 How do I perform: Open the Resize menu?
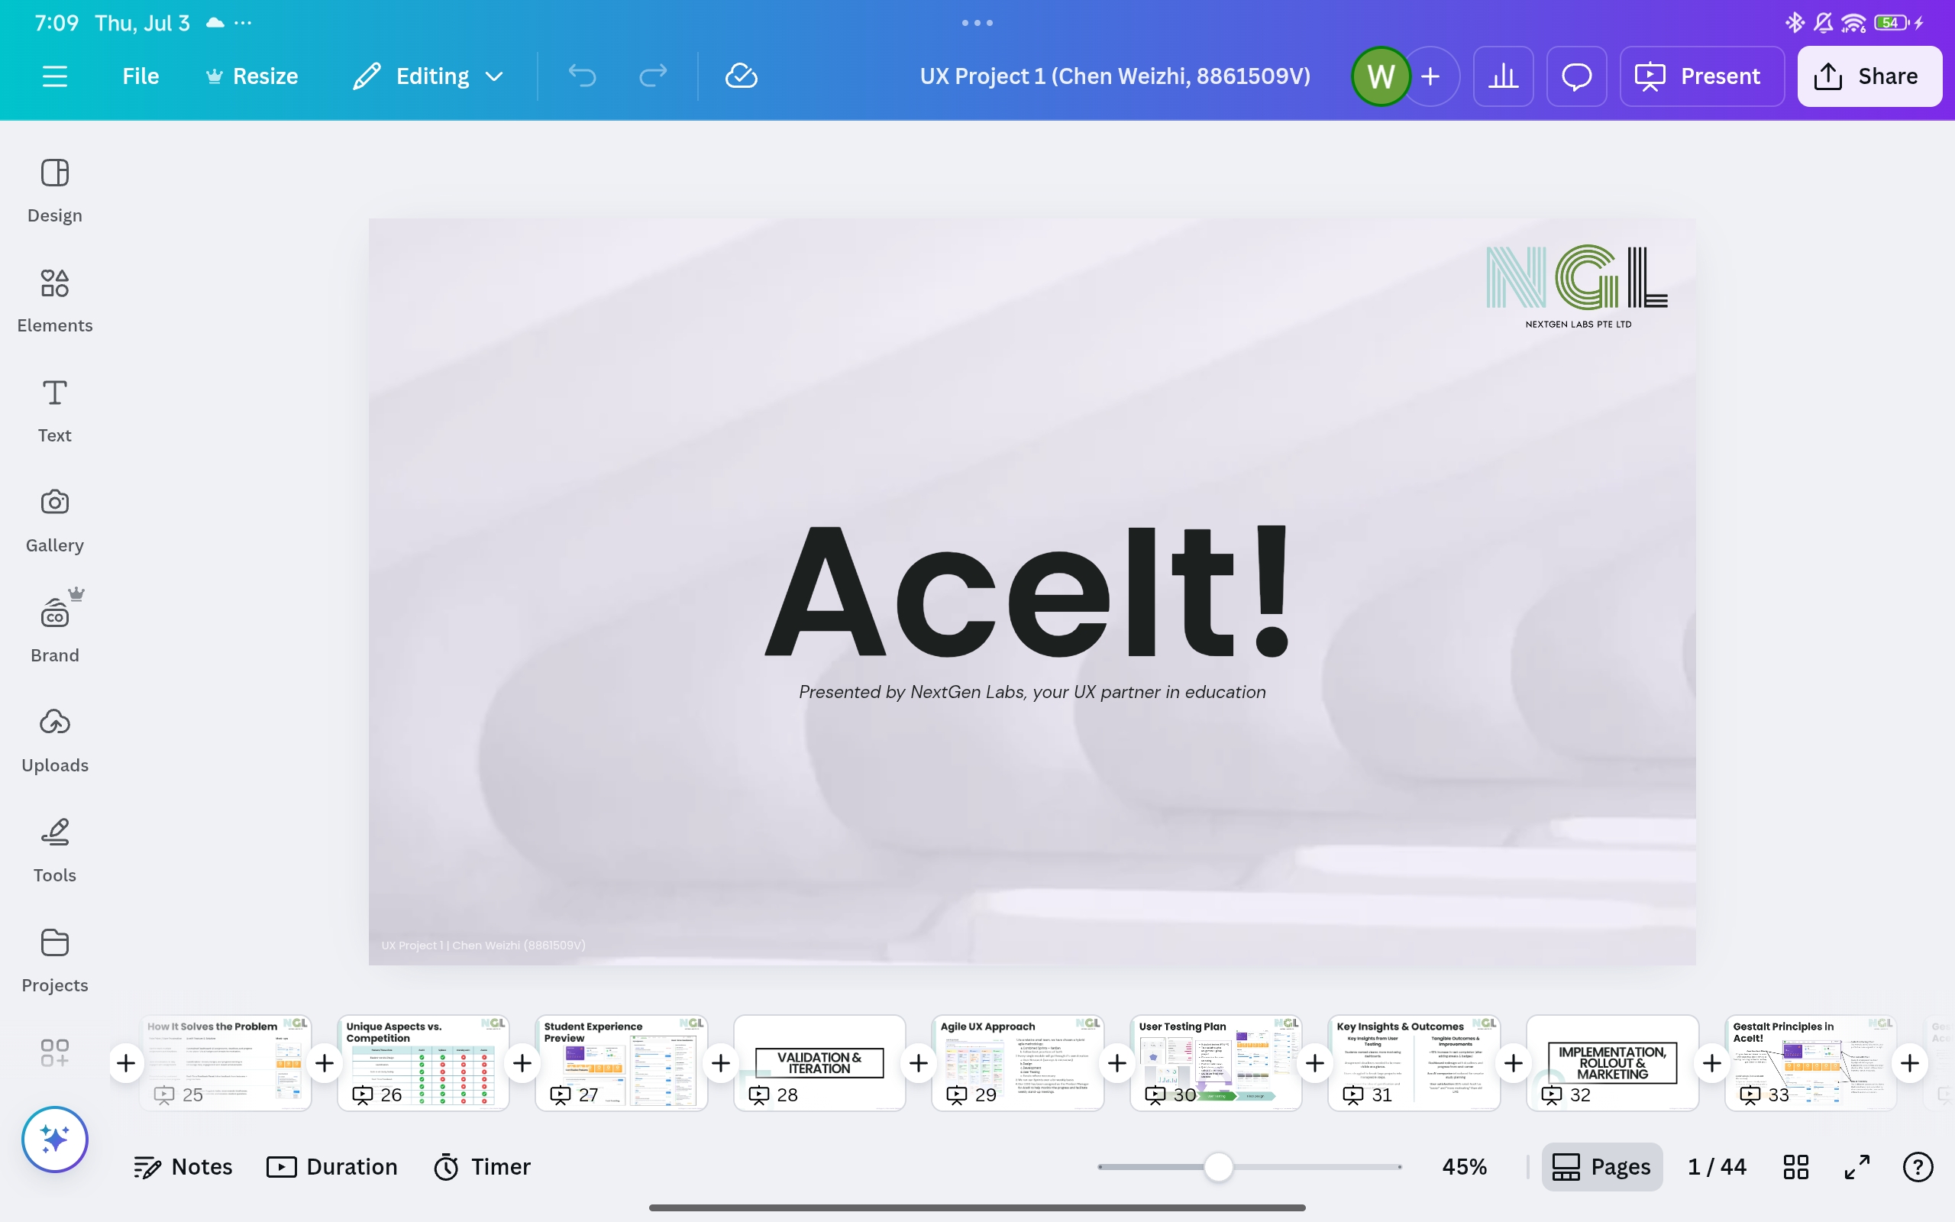tap(251, 76)
